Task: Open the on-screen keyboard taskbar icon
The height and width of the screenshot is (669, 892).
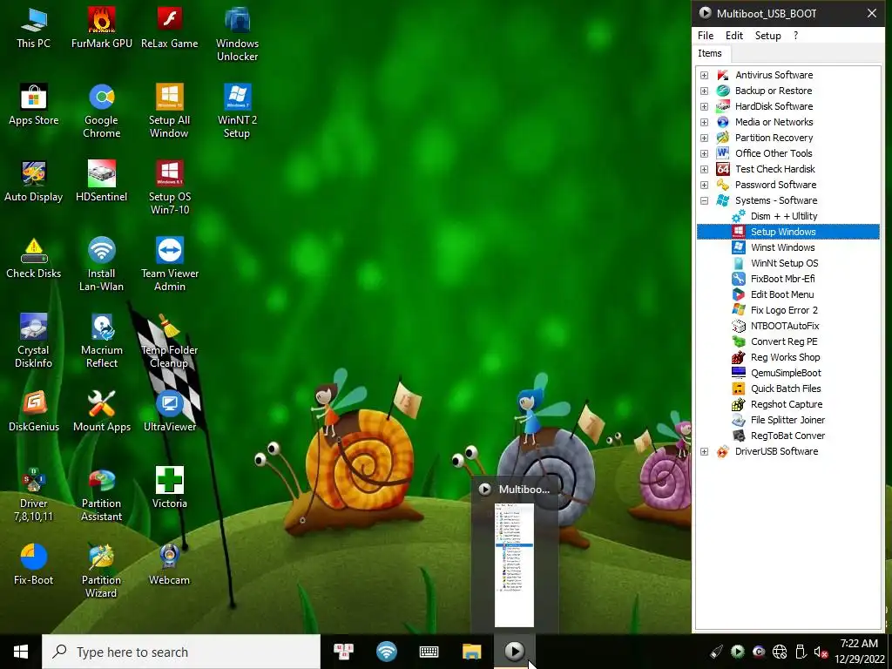Action: point(429,652)
